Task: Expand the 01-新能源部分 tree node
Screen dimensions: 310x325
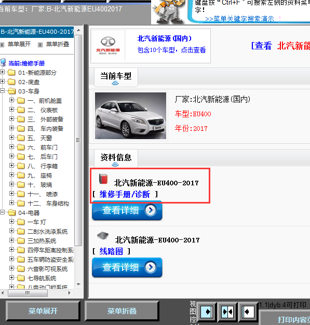Action: pyautogui.click(x=2, y=72)
